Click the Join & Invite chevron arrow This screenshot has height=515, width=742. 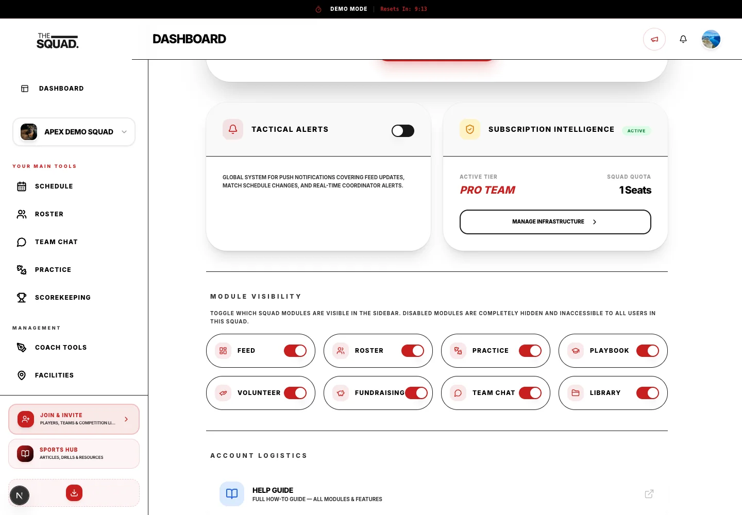point(126,419)
